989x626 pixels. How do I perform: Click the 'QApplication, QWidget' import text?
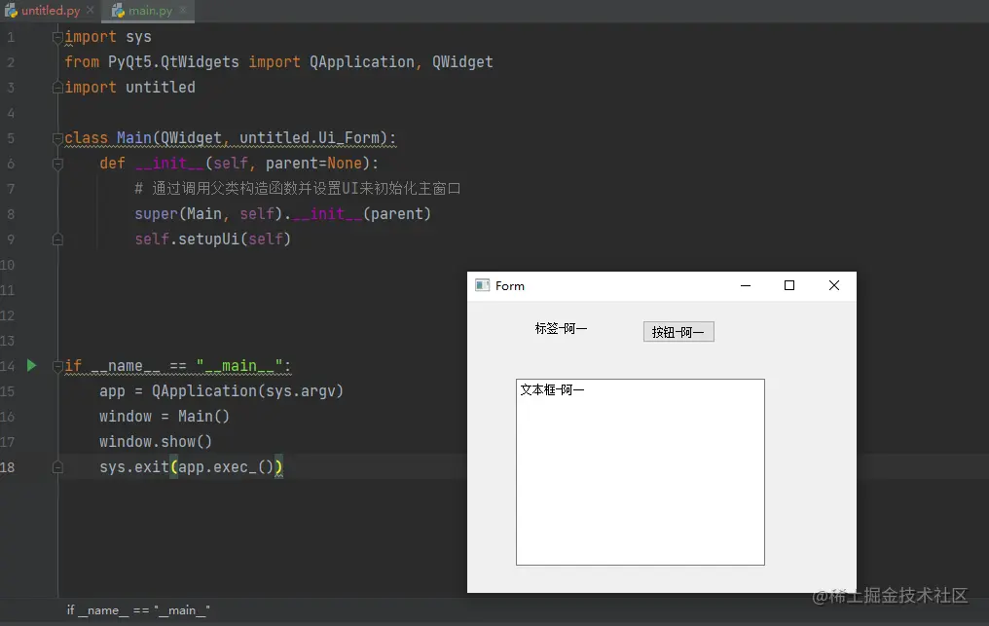[x=401, y=62]
